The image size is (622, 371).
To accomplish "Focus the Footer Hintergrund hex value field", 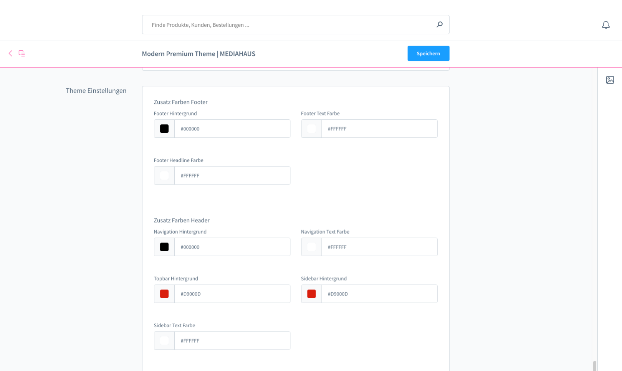I will (x=232, y=129).
